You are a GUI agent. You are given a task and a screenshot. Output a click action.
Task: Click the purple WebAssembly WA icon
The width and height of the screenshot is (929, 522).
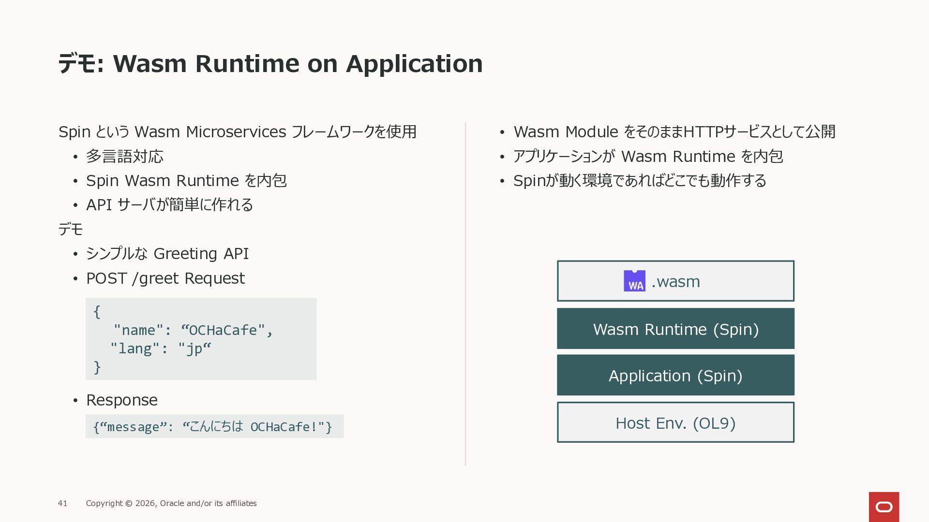[x=634, y=281]
